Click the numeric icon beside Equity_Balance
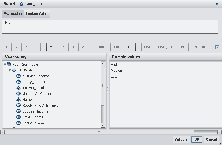Image resolution: width=222 pixels, height=145 pixels. 18,82
